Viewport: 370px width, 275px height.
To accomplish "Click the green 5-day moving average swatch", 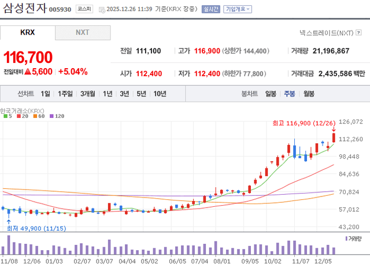I will click(5, 116).
